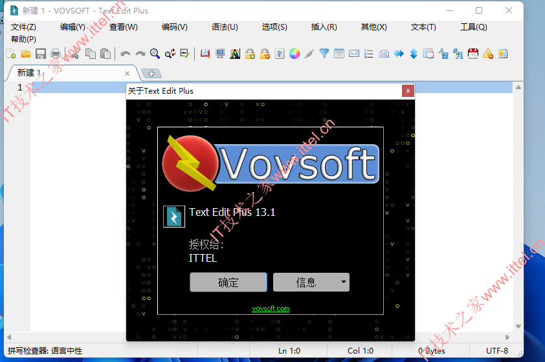Open the 编辑(Y) menu
The height and width of the screenshot is (362, 545).
pyautogui.click(x=72, y=27)
